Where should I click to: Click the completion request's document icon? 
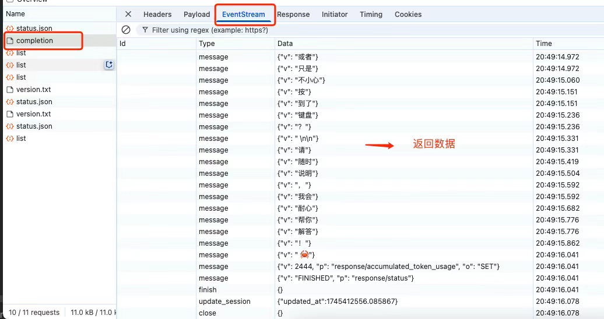click(10, 41)
